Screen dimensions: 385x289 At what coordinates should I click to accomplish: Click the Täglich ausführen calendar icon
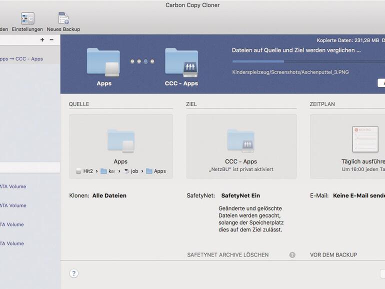365,139
